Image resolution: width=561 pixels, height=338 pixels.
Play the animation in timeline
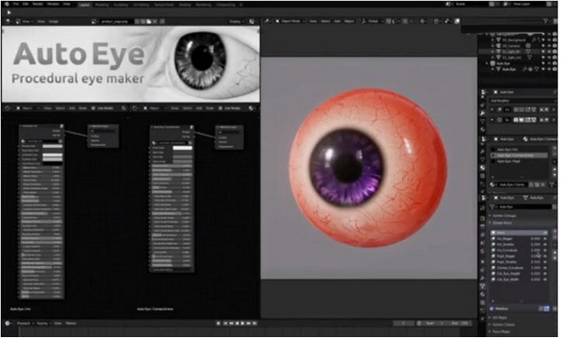(242, 323)
